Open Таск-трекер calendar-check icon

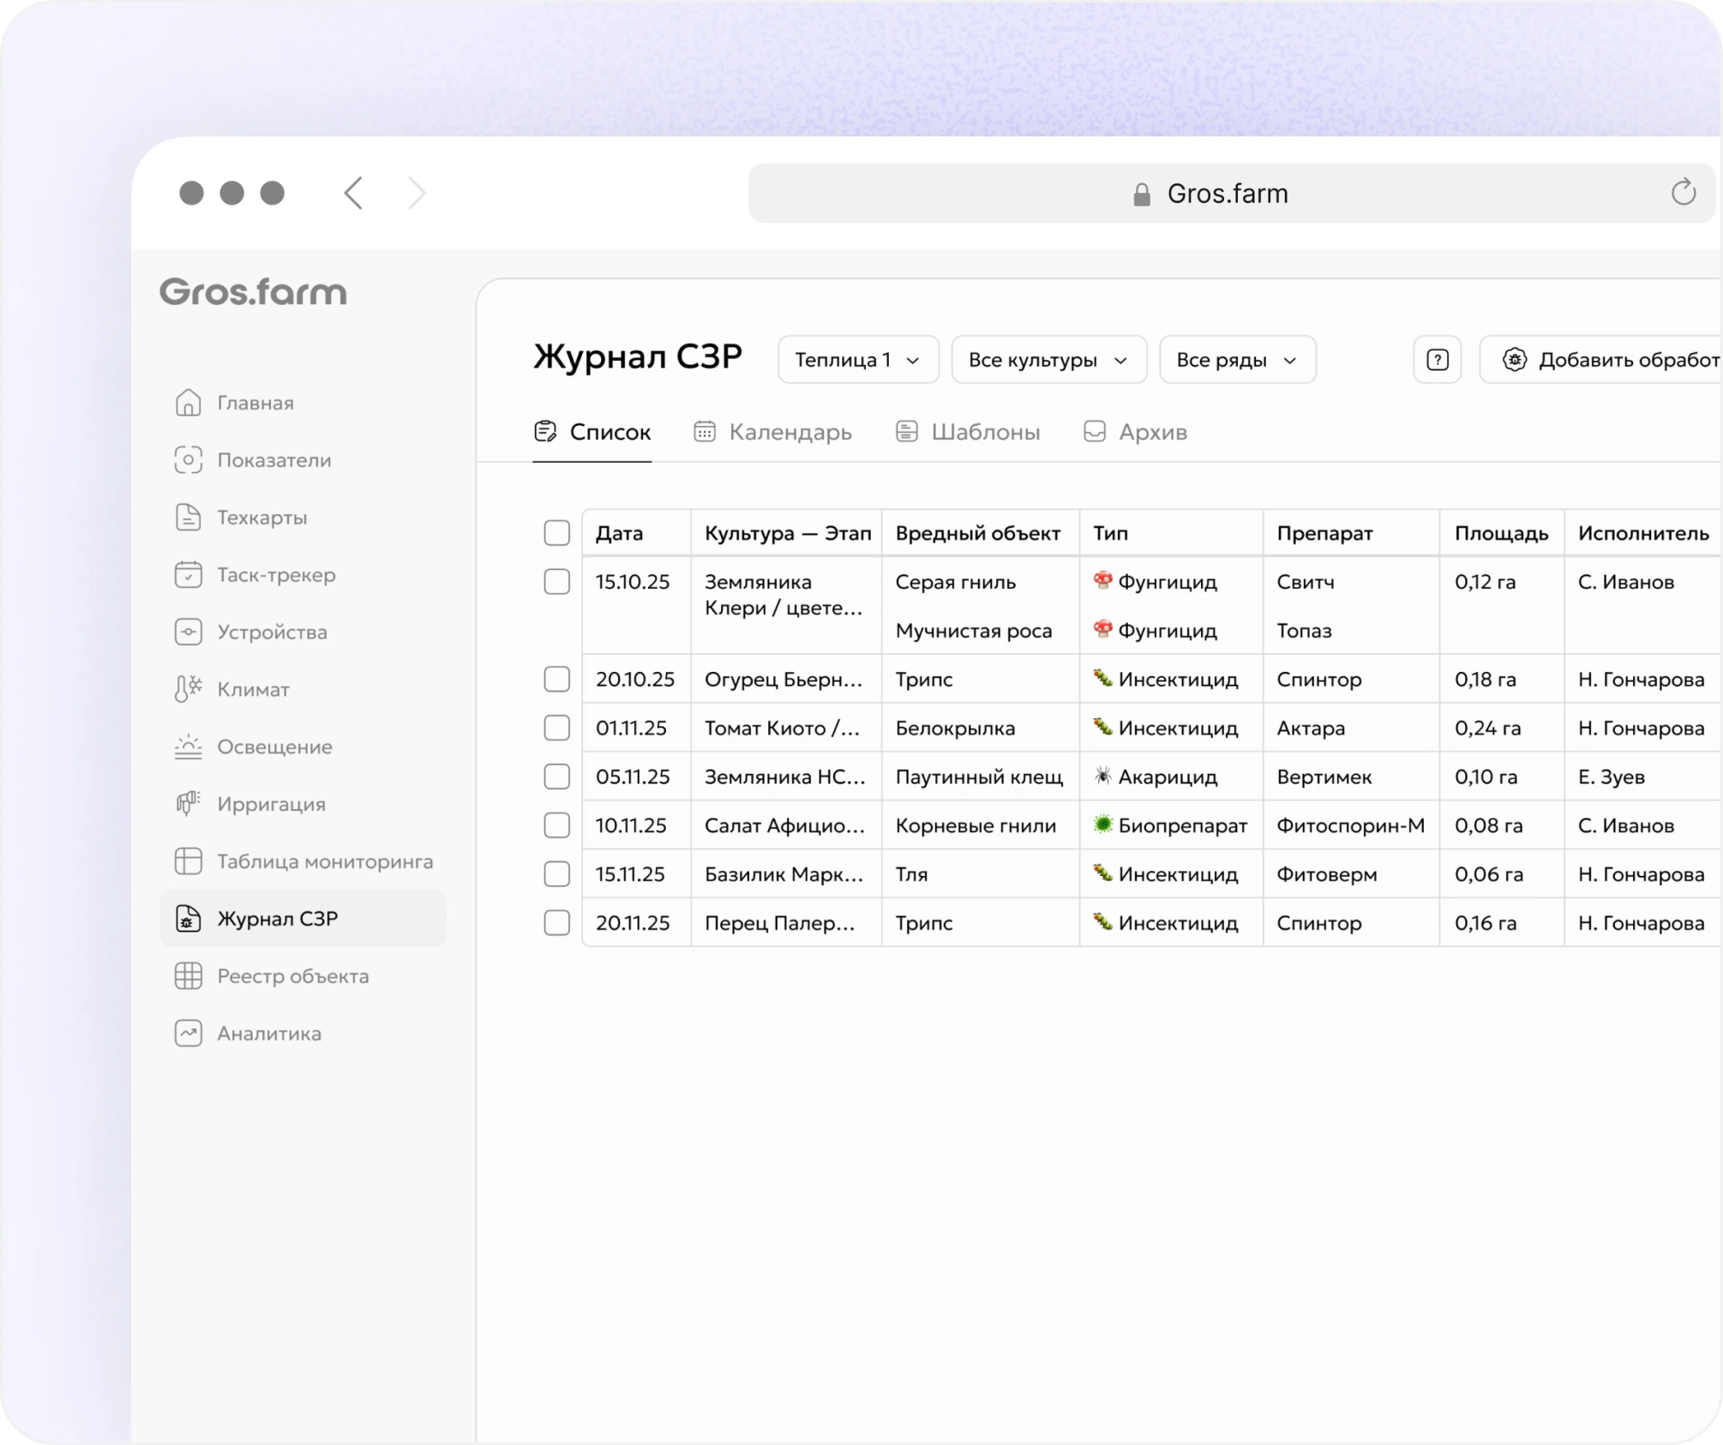click(188, 575)
